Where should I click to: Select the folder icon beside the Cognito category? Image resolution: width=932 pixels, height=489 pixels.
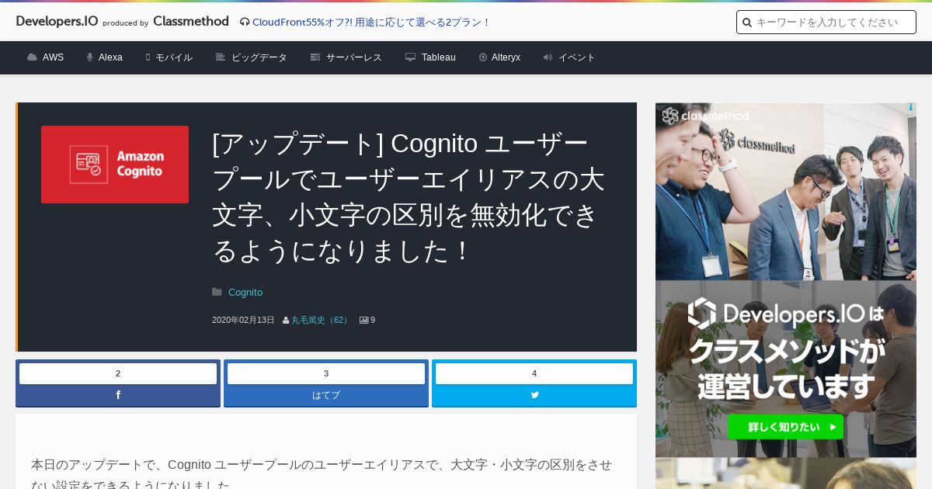coord(217,293)
